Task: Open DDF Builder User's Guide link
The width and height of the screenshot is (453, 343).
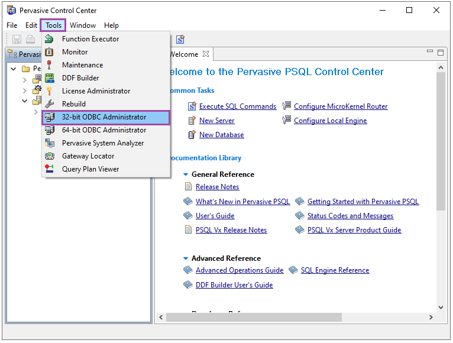Action: click(234, 284)
